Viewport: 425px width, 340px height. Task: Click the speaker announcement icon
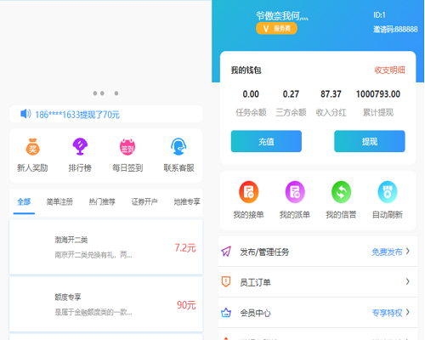pyautogui.click(x=25, y=114)
